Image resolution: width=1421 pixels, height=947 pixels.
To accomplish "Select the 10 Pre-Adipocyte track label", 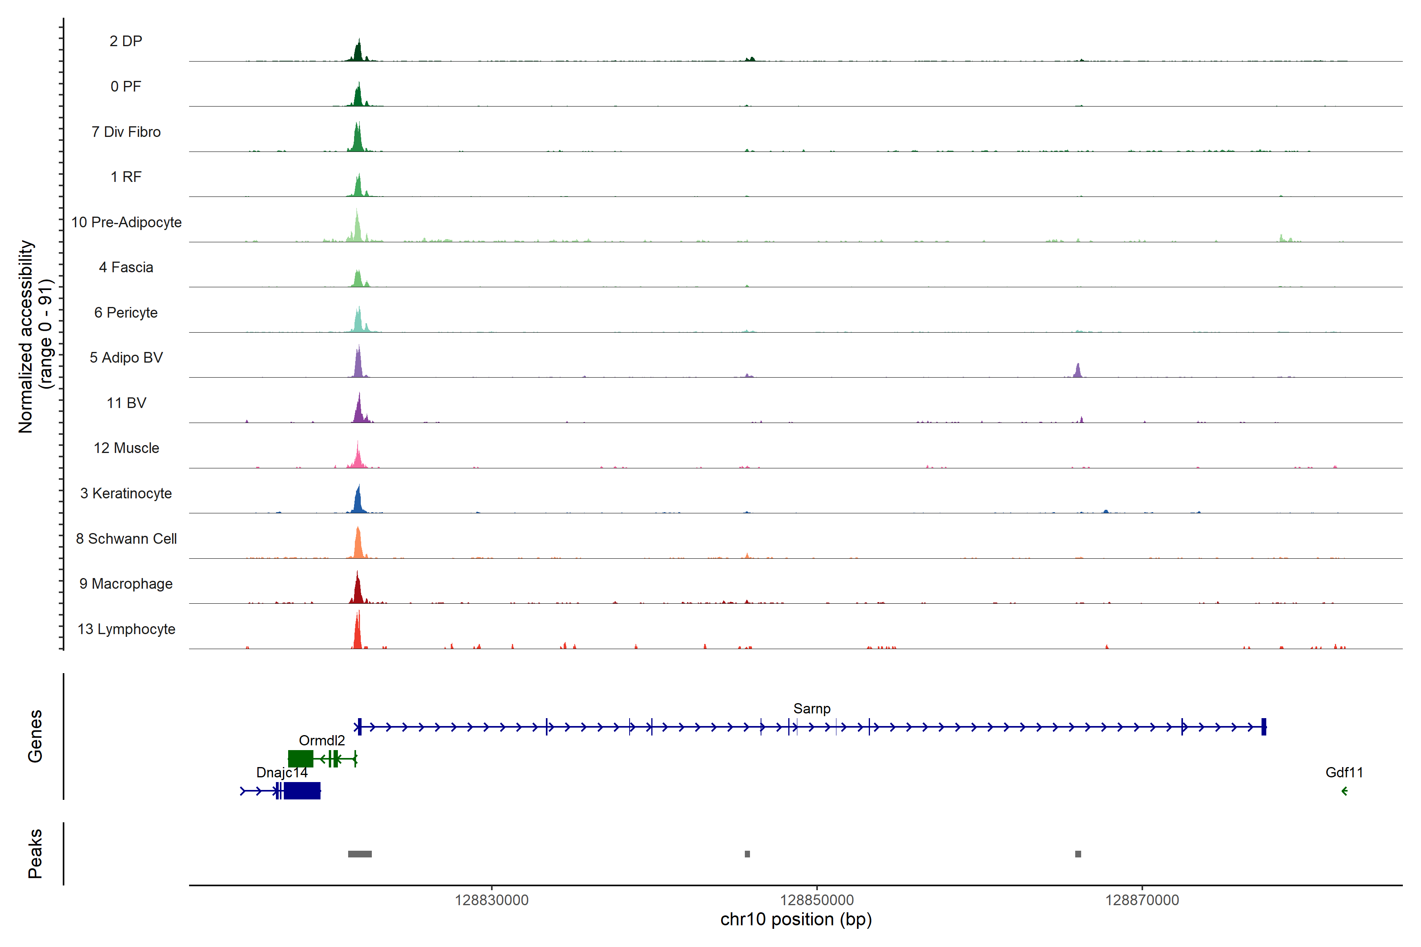I will tap(126, 222).
